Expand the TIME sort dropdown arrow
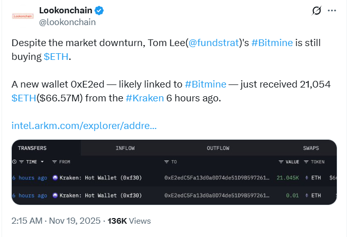The height and width of the screenshot is (237, 347). (42, 162)
